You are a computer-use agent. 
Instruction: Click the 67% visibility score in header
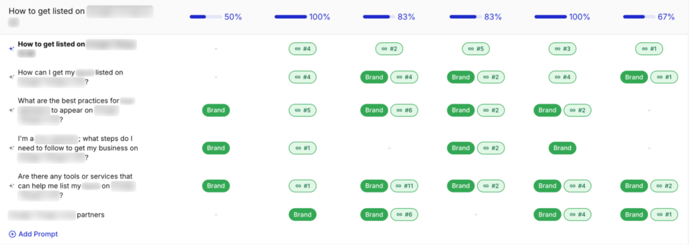coord(666,17)
